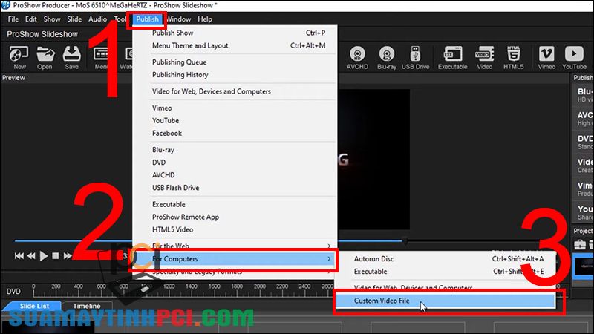This screenshot has width=594, height=334.
Task: Select the DVD publish format in side panel
Action: tap(584, 142)
